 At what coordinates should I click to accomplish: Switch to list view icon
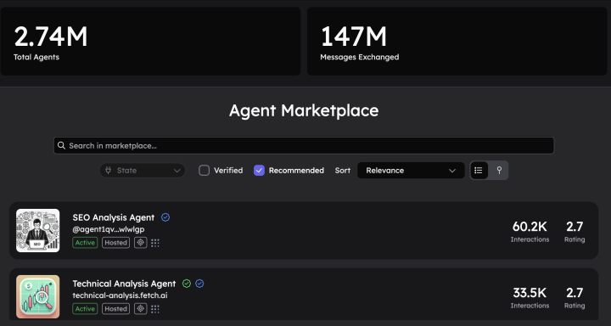[x=479, y=171]
